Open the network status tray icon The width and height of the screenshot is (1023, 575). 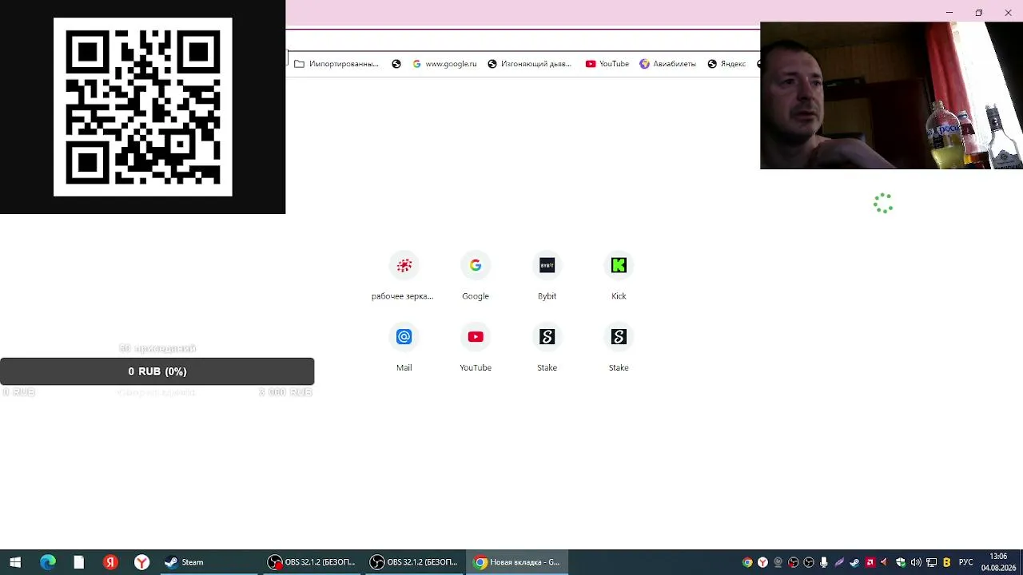931,562
